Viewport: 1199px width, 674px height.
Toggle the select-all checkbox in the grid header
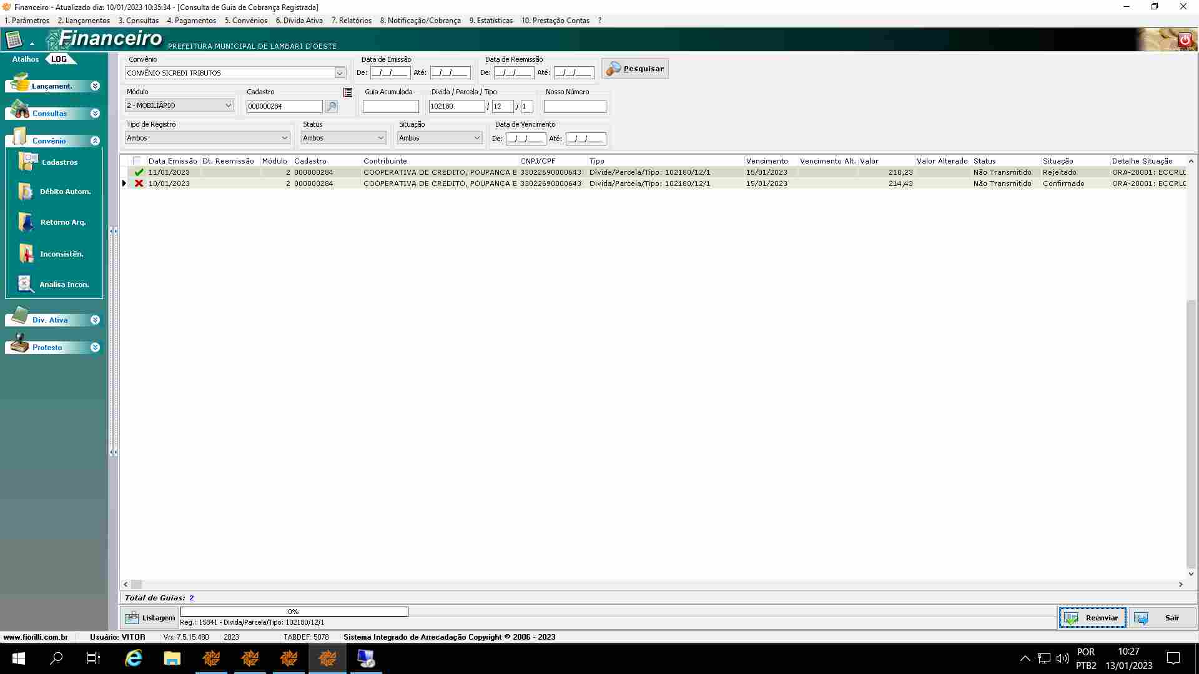coord(137,161)
